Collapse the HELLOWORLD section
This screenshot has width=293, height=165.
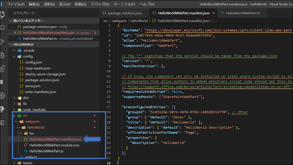tap(11, 45)
